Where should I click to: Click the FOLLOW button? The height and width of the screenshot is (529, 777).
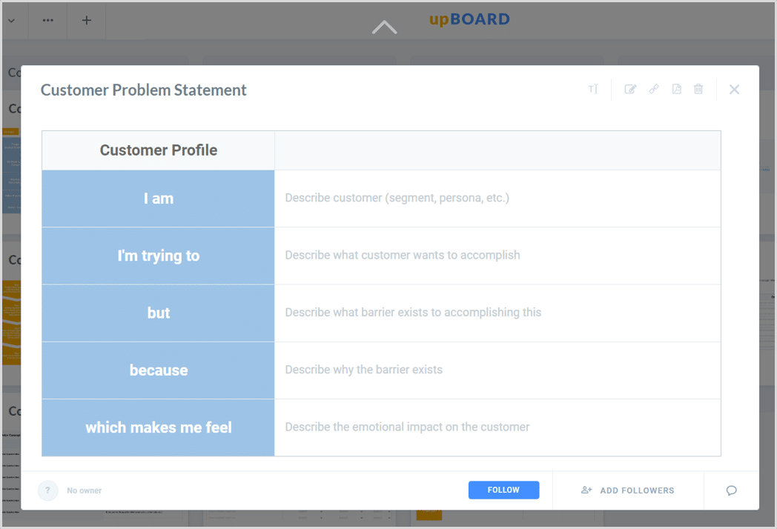503,490
